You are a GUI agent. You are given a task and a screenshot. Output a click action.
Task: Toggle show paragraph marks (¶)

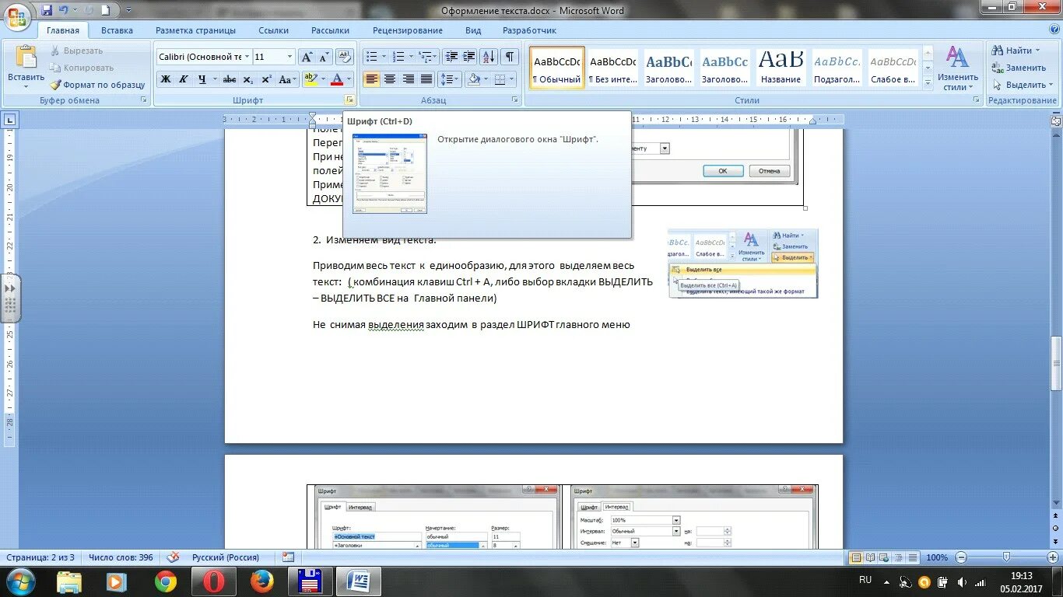(x=510, y=57)
